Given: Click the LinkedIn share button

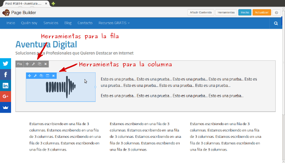Looking at the screenshot, I should (5, 86).
